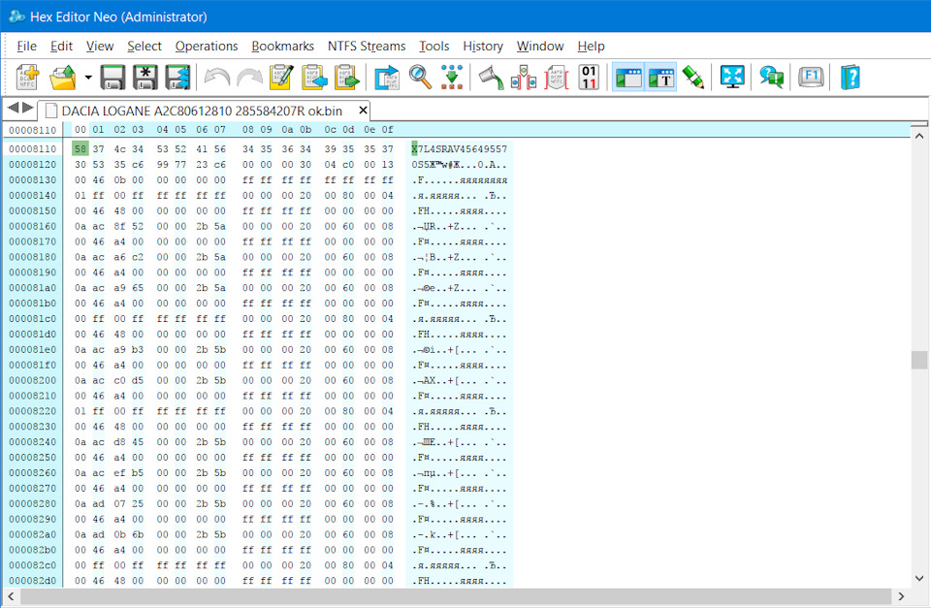
Task: Open the NTFS Streams menu
Action: (367, 47)
